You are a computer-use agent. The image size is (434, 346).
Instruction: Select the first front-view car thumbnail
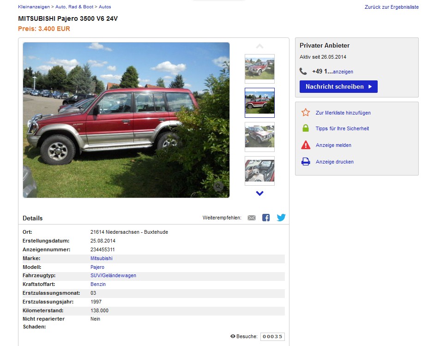point(259,69)
